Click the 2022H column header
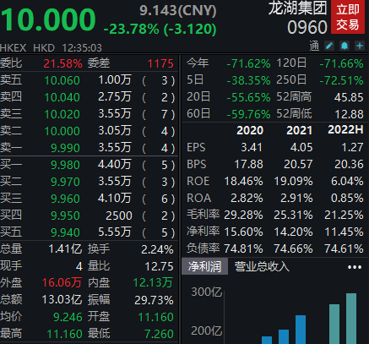This screenshot has width=369, height=344. 345,129
